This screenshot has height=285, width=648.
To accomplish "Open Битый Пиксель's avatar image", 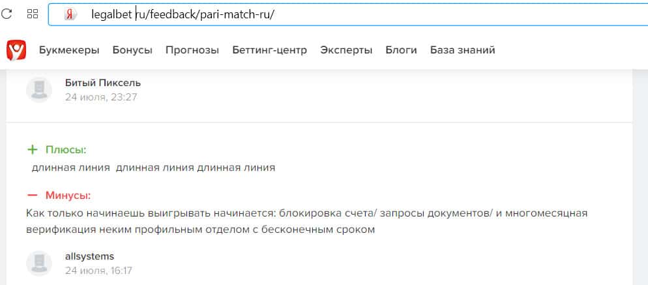I will point(39,89).
